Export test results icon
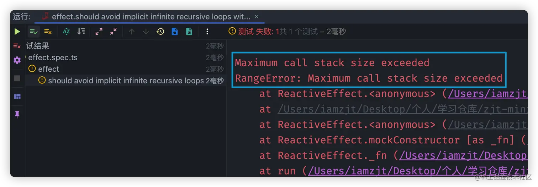The image size is (538, 187). point(189,32)
